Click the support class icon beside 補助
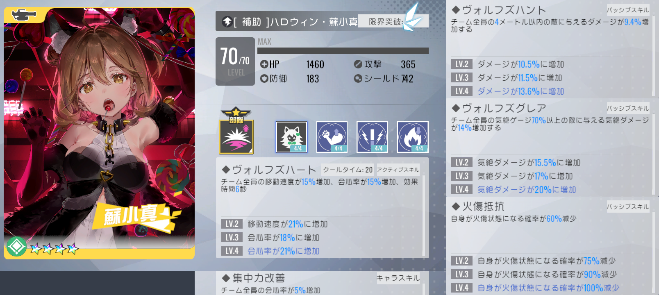The width and height of the screenshot is (659, 295). [x=227, y=22]
